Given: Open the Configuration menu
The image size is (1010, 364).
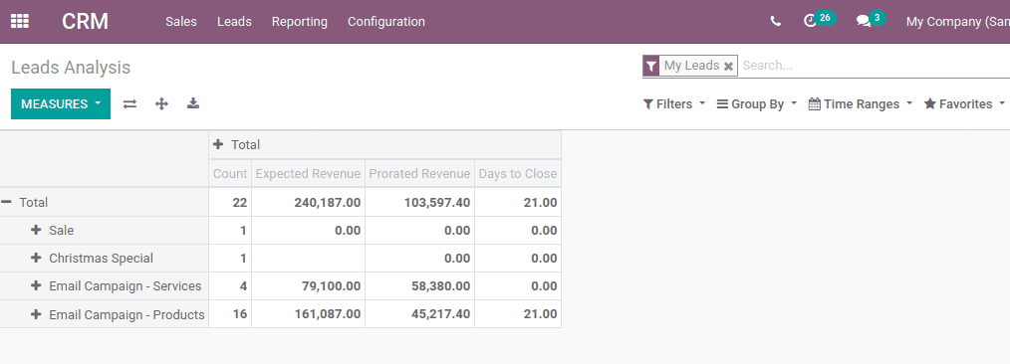Looking at the screenshot, I should click(x=386, y=21).
